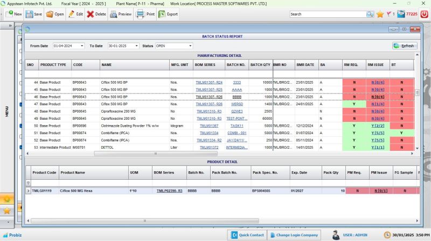Click the favorites star icon near search
Image resolution: width=431 pixels, height=241 pixels.
pyautogui.click(x=380, y=14)
